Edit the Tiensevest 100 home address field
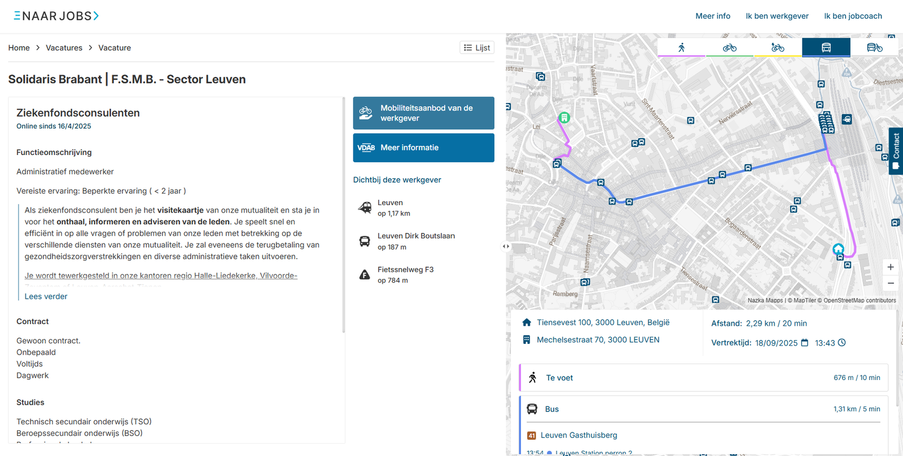The image size is (903, 456). (x=603, y=322)
